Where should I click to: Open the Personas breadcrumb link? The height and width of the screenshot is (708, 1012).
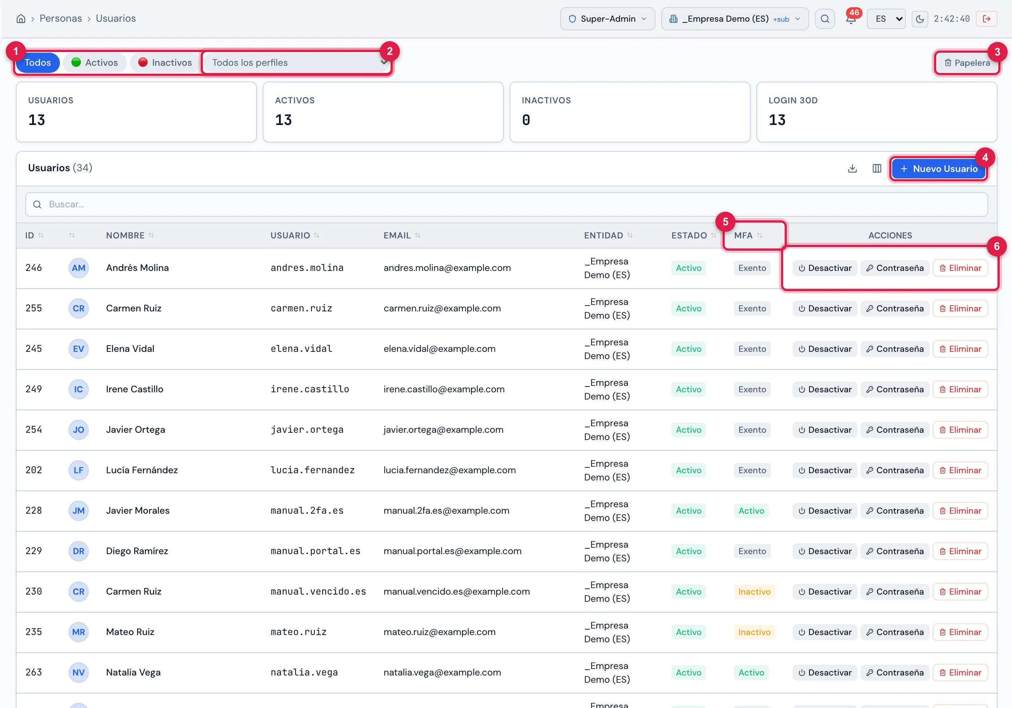point(61,18)
